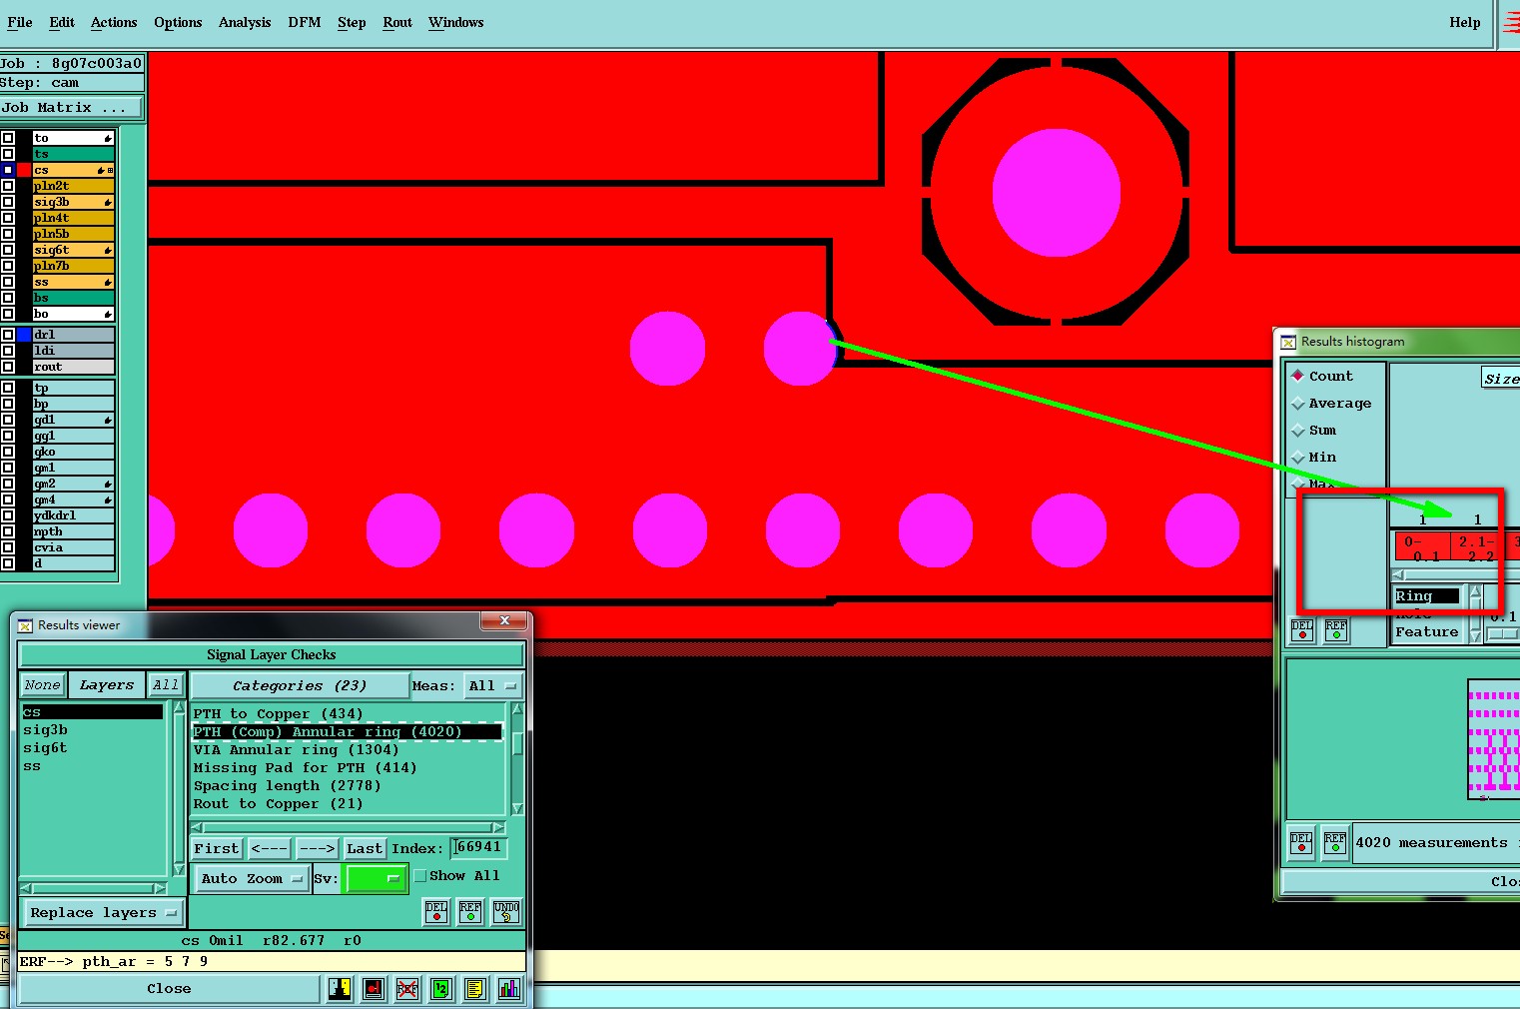Click red color swatch of cs layer
Viewport: 1520px width, 1009px height.
coord(24,170)
